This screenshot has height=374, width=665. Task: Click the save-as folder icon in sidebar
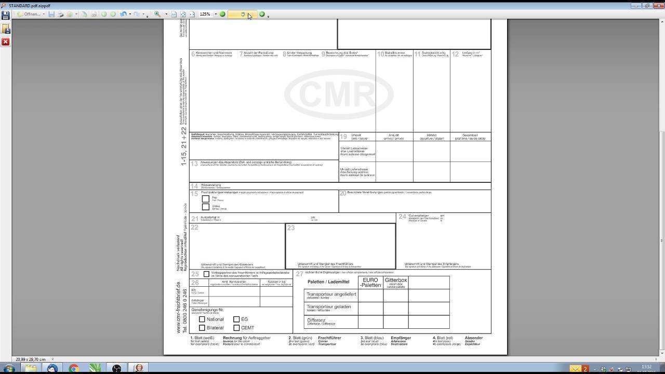[x=5, y=30]
